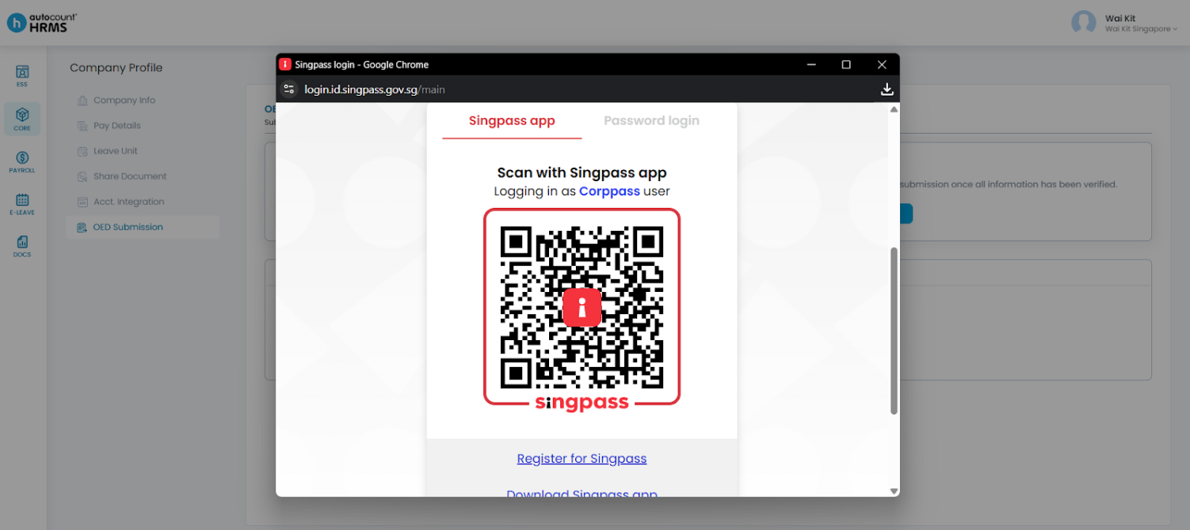Open the PAYROLL module in sidebar
This screenshot has height=530, width=1190.
[22, 161]
